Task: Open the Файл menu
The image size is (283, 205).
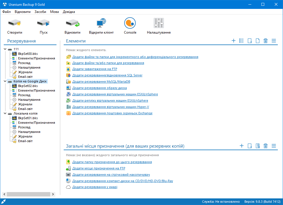Action: point(7,12)
